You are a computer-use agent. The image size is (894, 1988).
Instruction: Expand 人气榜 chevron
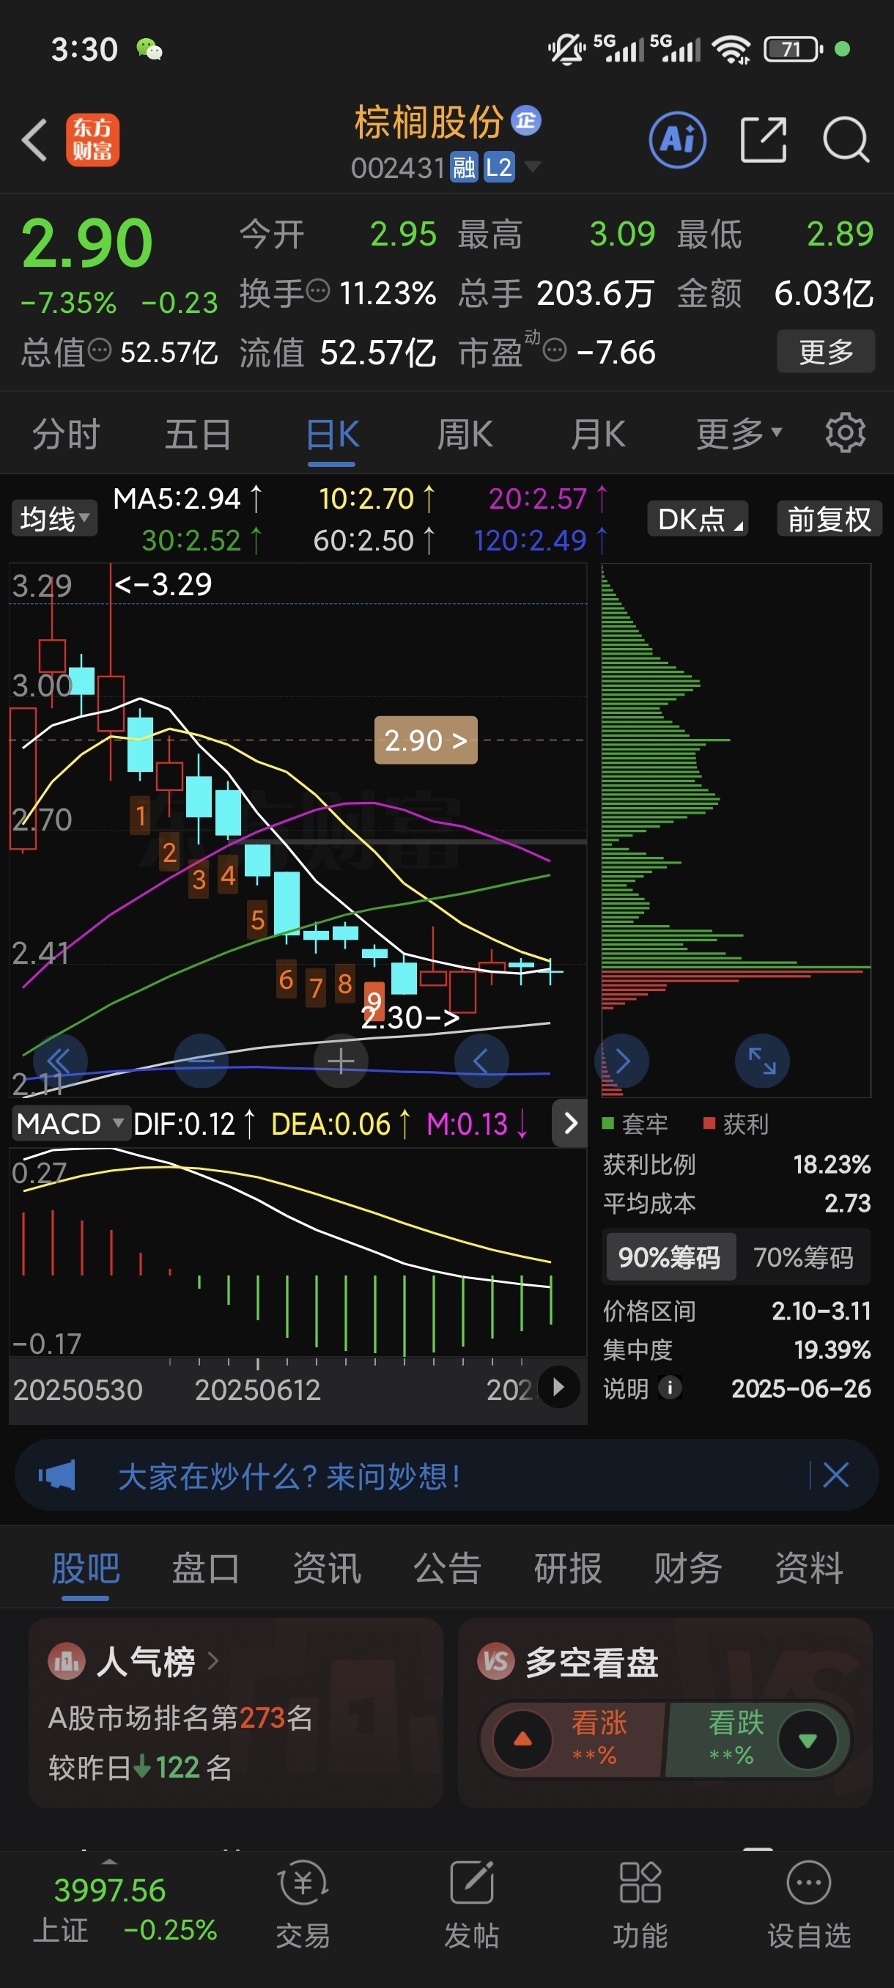pyautogui.click(x=213, y=1661)
